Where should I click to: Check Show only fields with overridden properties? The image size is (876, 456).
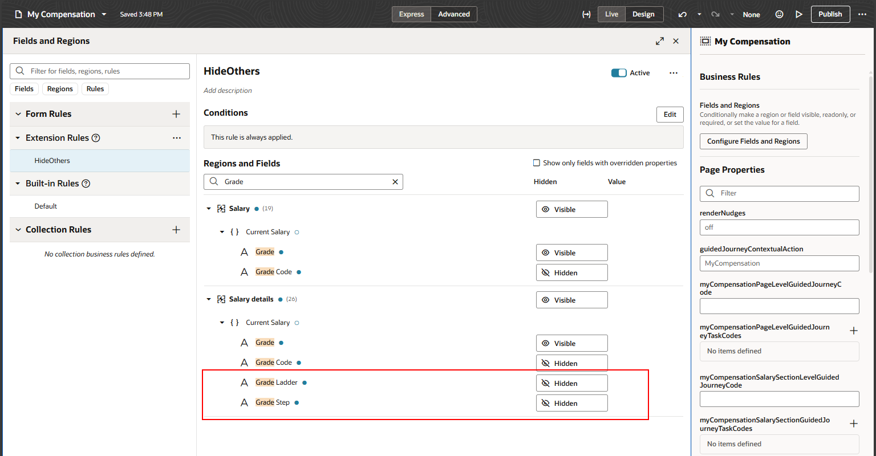pos(536,163)
